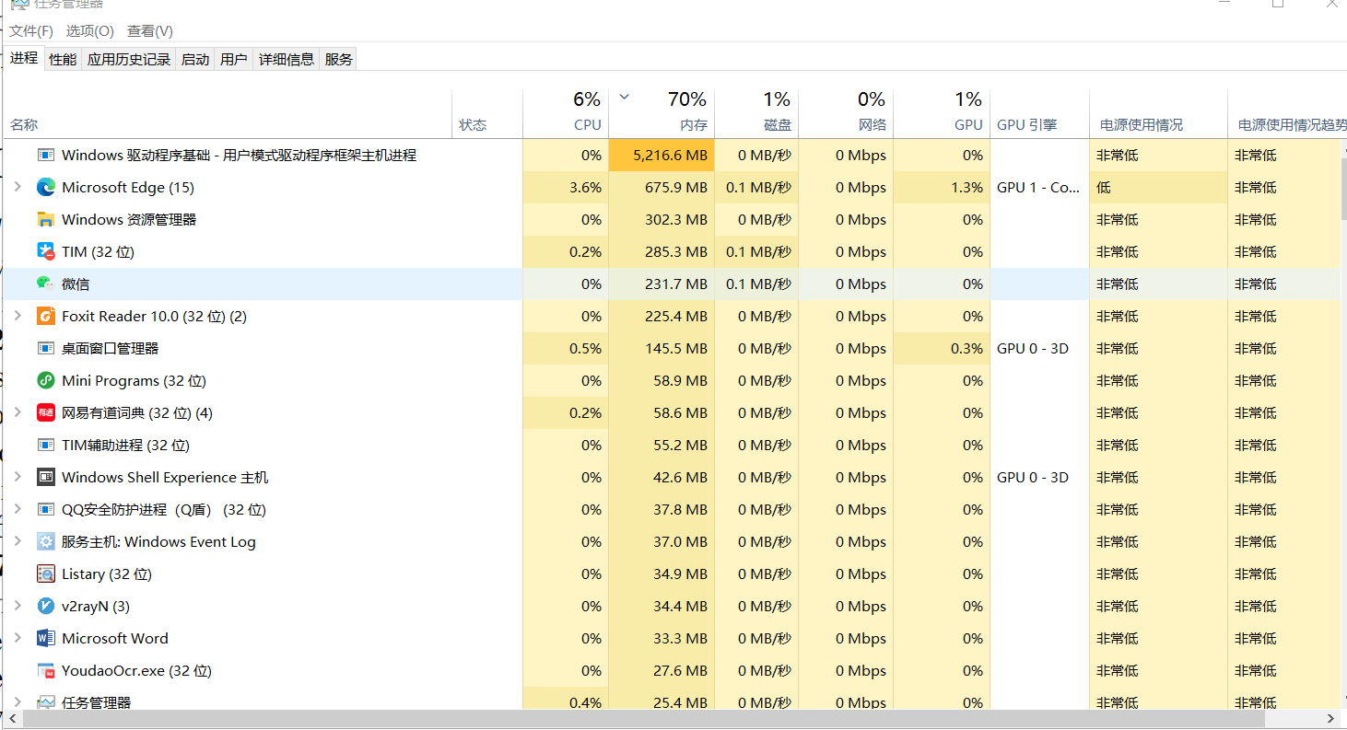Viewport: 1347px width, 730px height.
Task: Switch to the 用户 tab
Action: click(x=234, y=60)
